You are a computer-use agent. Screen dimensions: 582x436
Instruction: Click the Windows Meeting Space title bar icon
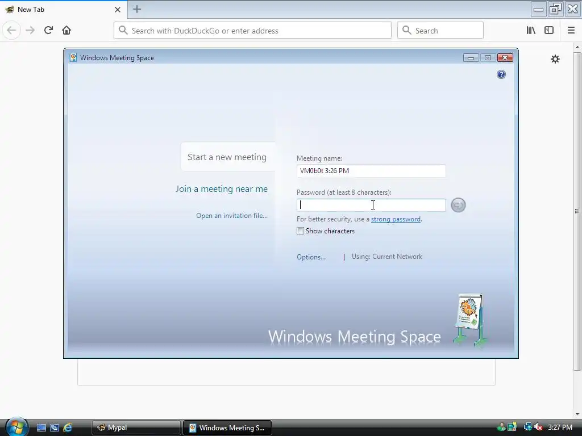73,57
